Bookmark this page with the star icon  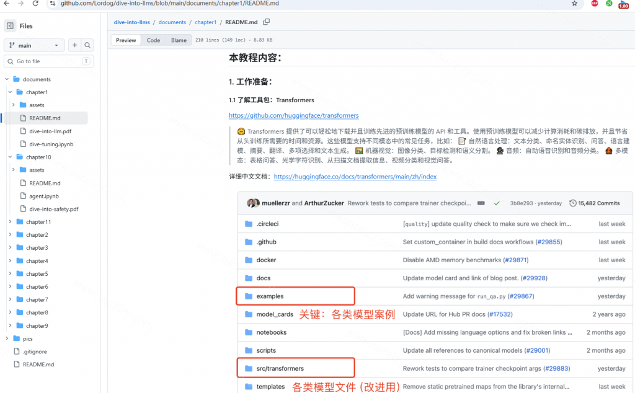point(574,3)
